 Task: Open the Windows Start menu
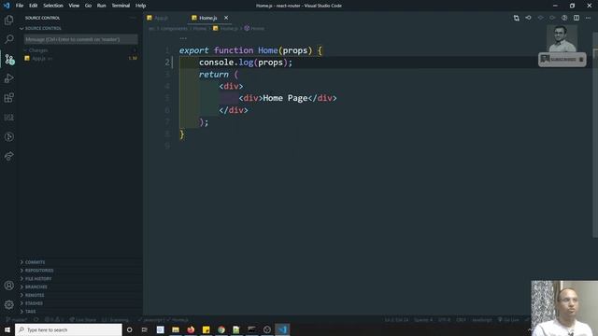7,329
